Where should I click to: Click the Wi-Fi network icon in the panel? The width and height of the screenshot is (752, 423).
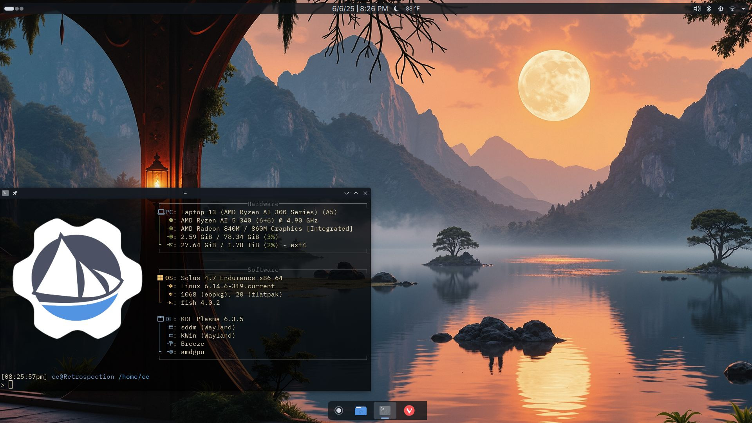point(732,9)
